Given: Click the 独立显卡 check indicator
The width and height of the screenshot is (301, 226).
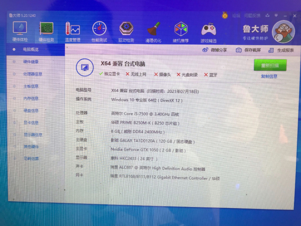Looking at the screenshot, I should (110, 74).
